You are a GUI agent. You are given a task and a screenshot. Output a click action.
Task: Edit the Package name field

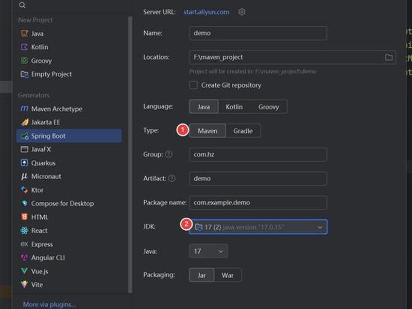(x=258, y=202)
